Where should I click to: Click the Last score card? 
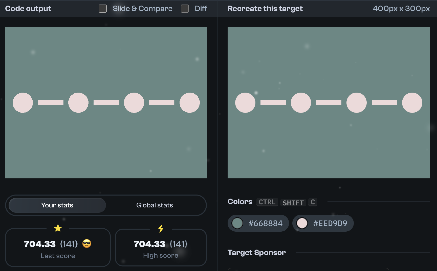point(58,247)
